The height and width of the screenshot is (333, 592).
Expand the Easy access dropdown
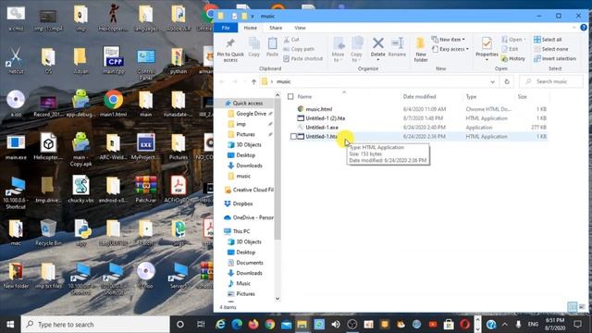tap(450, 49)
